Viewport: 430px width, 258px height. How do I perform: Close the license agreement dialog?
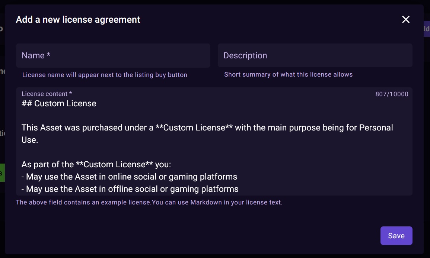click(x=406, y=20)
